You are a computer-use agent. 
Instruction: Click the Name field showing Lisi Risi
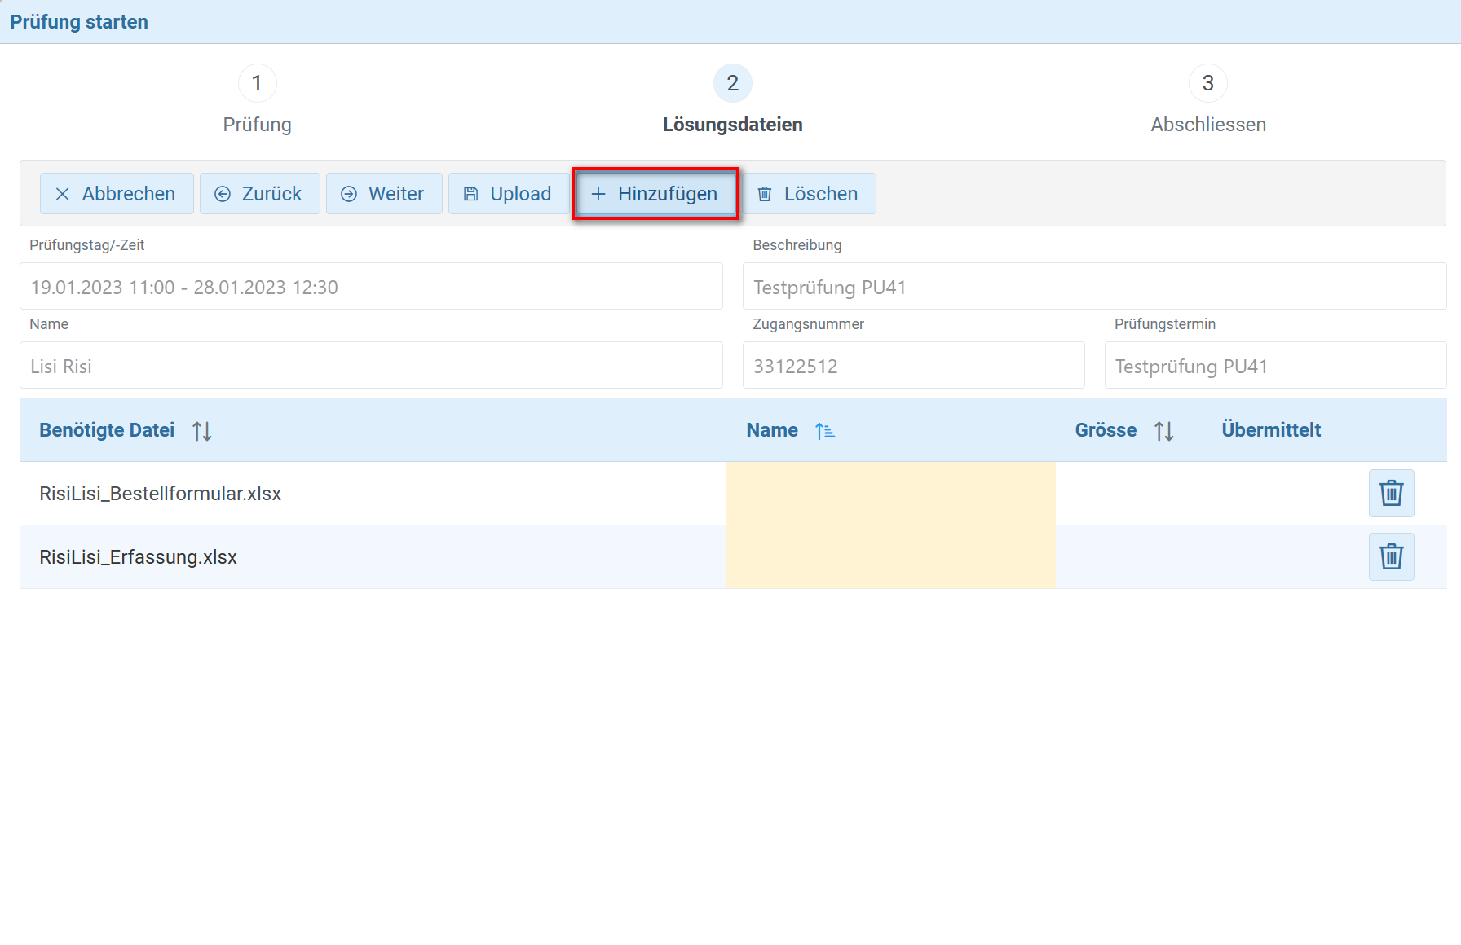click(371, 365)
